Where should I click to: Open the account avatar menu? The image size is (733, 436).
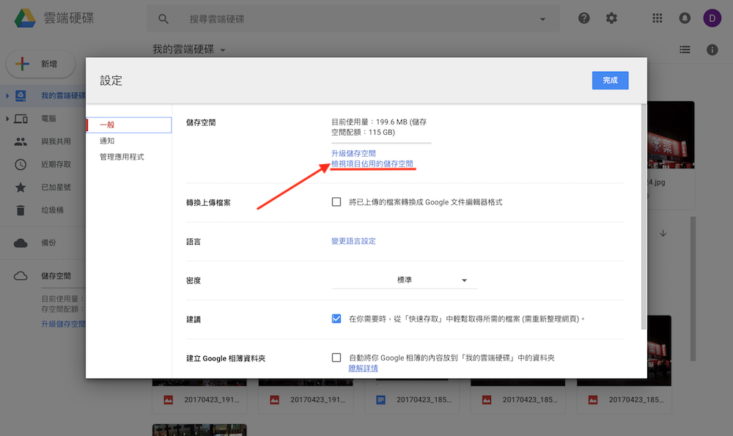tap(712, 18)
